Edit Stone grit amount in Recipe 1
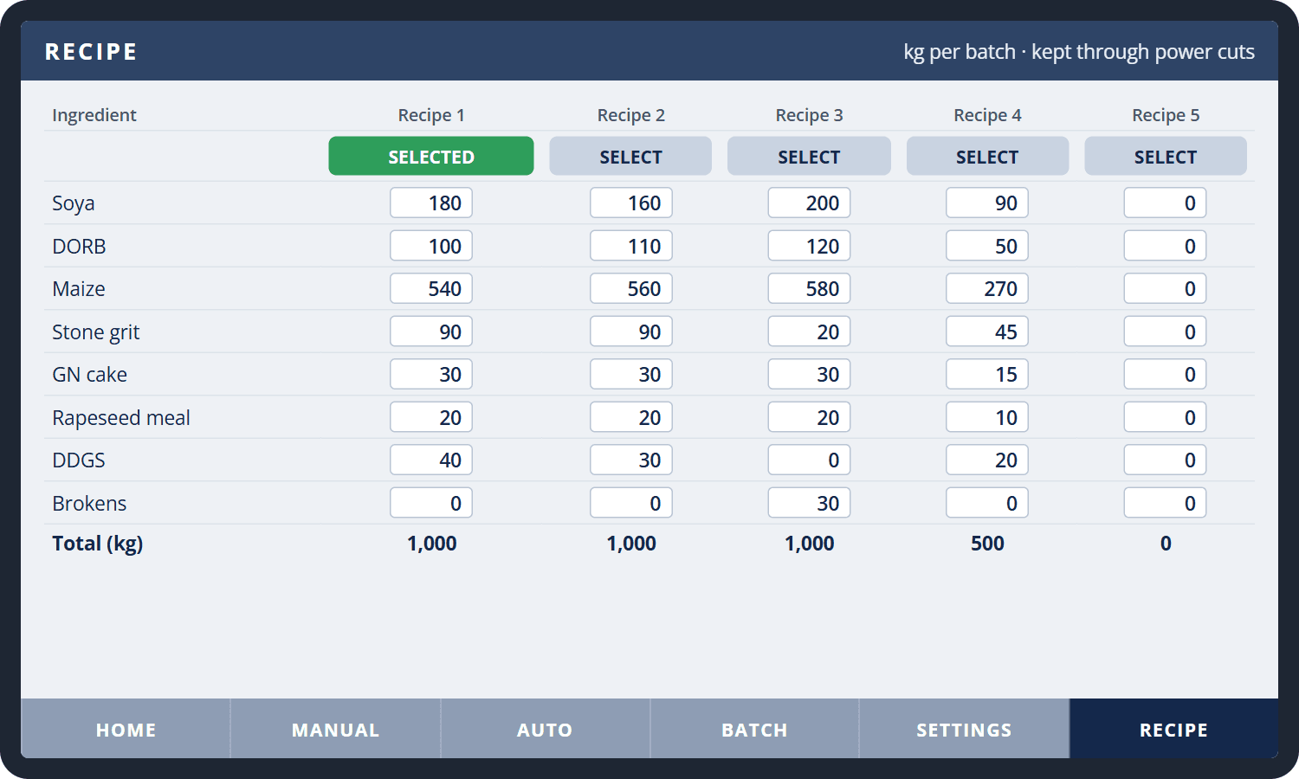This screenshot has height=779, width=1299. [x=431, y=332]
